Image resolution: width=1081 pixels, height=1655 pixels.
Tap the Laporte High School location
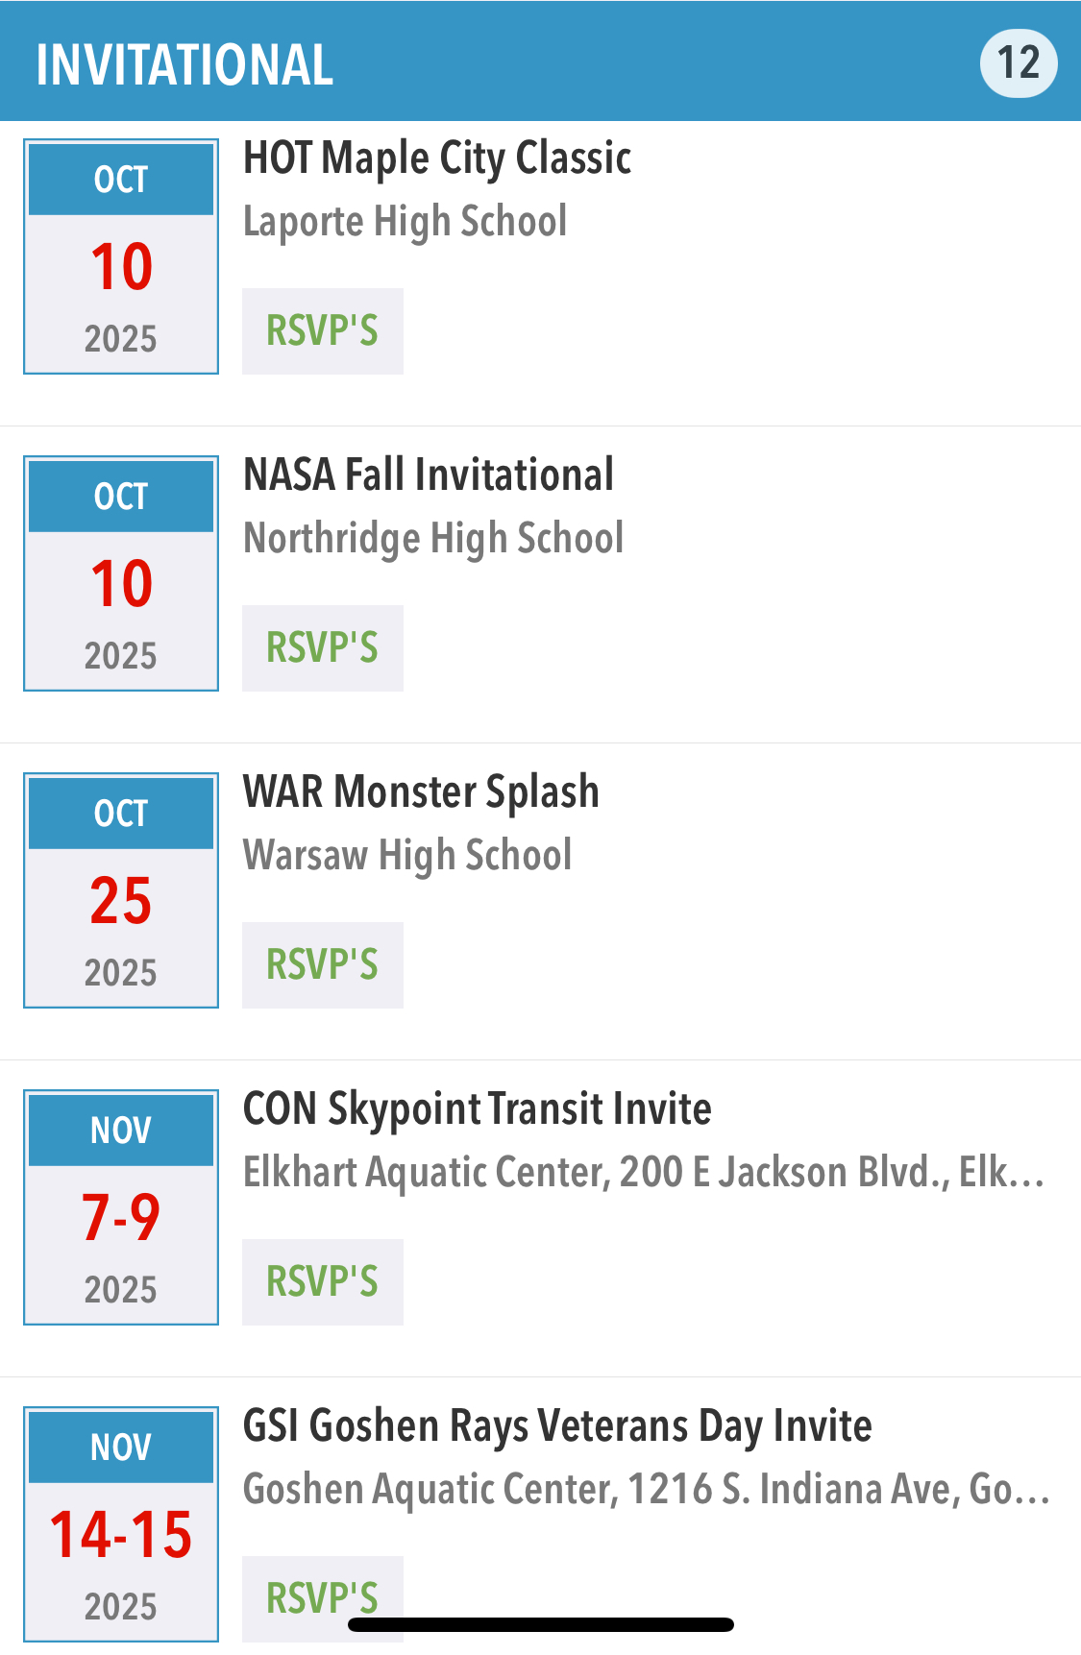pyautogui.click(x=405, y=222)
